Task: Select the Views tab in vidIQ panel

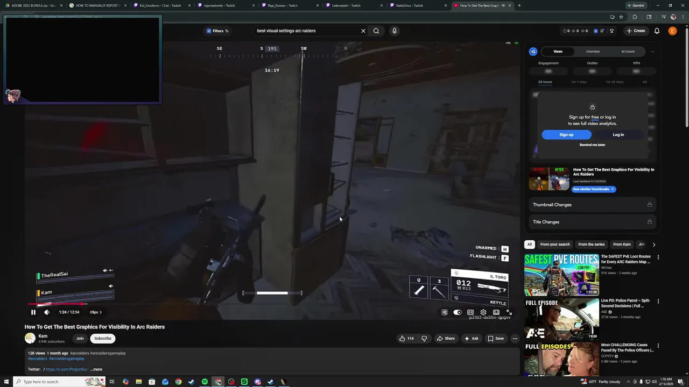Action: pos(558,52)
